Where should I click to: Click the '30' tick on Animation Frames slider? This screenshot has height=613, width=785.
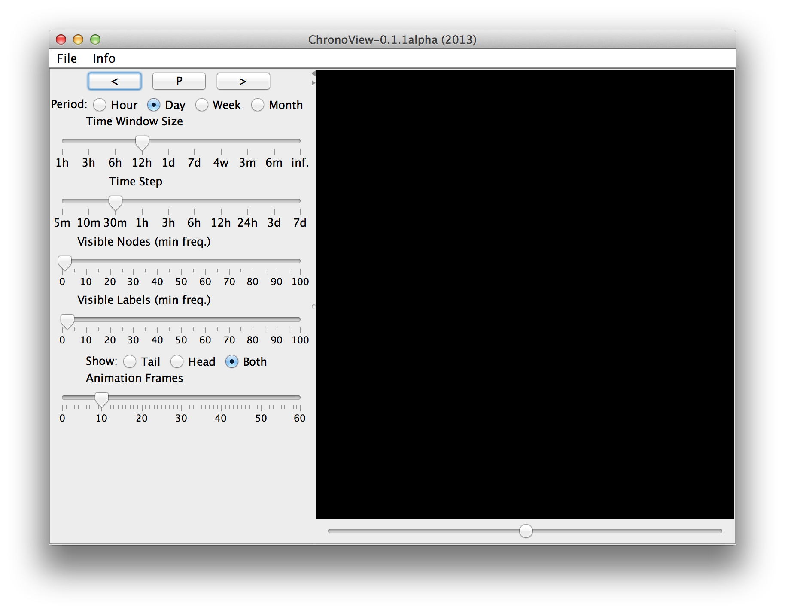[181, 418]
